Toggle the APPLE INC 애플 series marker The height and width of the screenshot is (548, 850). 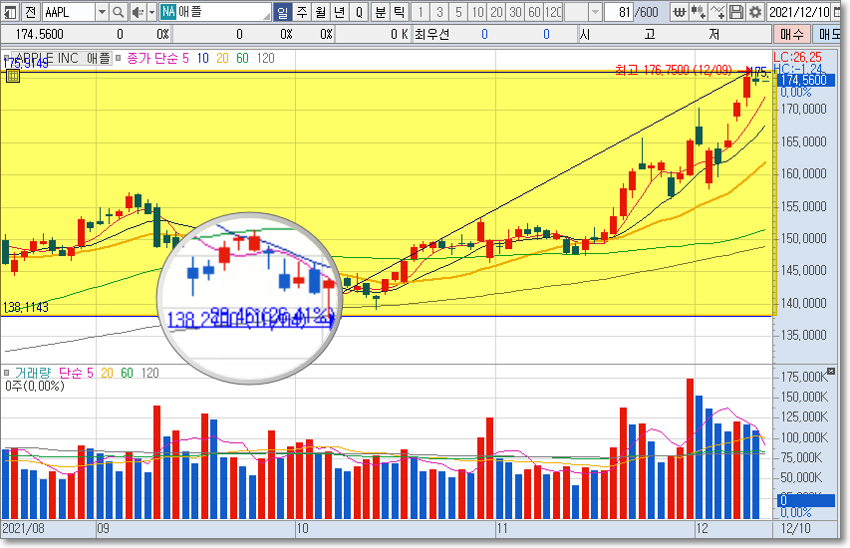pyautogui.click(x=7, y=58)
